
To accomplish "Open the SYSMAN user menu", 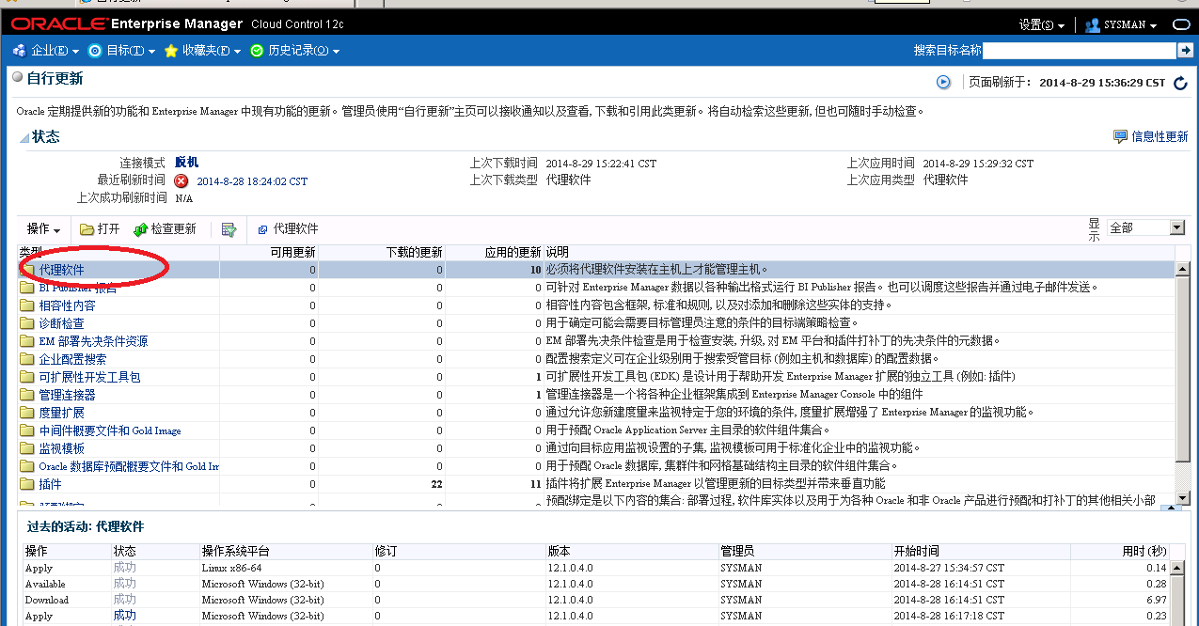I will (x=1121, y=25).
